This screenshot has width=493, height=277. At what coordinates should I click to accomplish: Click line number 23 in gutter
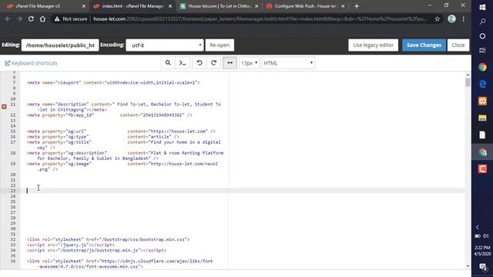click(x=12, y=191)
